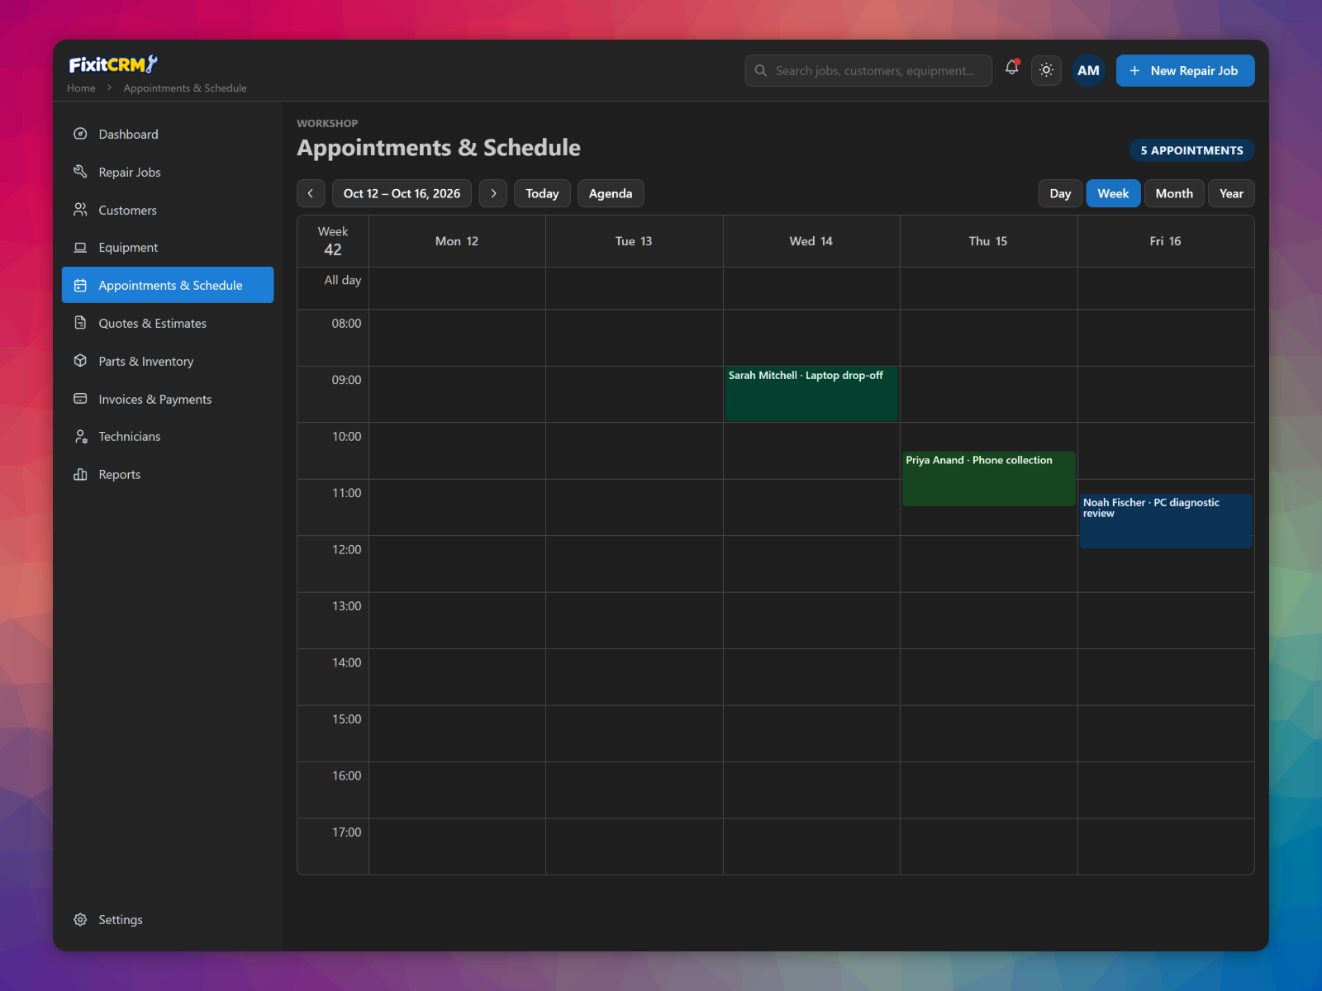This screenshot has width=1322, height=991.
Task: Open Invoices & Payments
Action: 168,399
